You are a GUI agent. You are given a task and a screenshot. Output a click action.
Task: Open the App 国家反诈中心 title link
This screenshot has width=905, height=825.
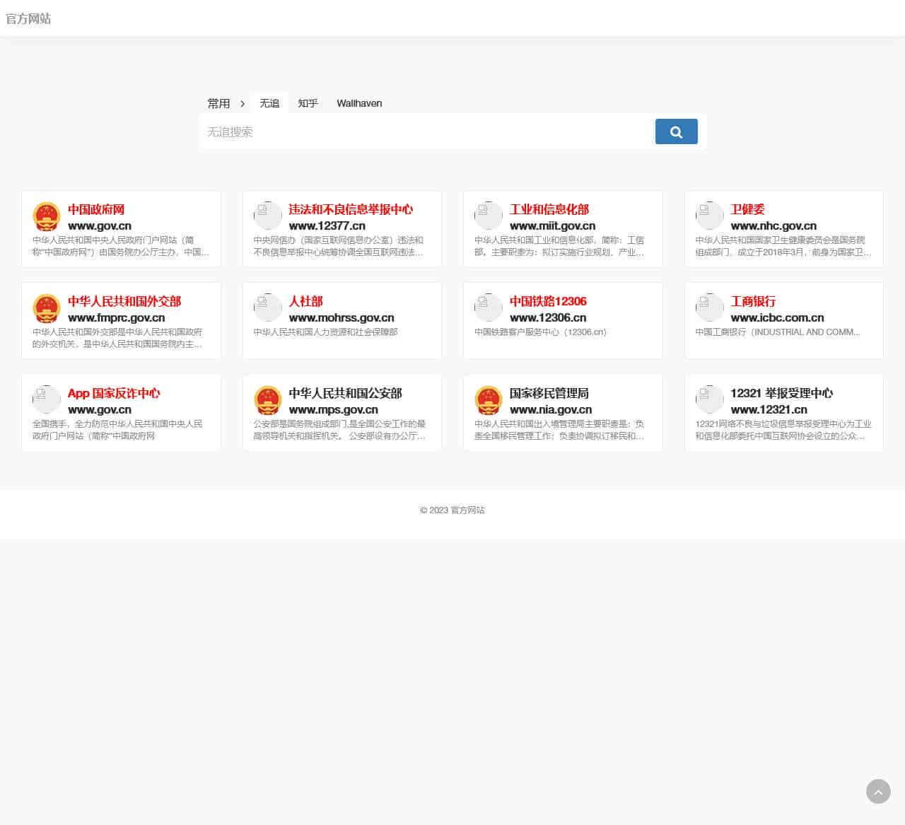click(114, 393)
